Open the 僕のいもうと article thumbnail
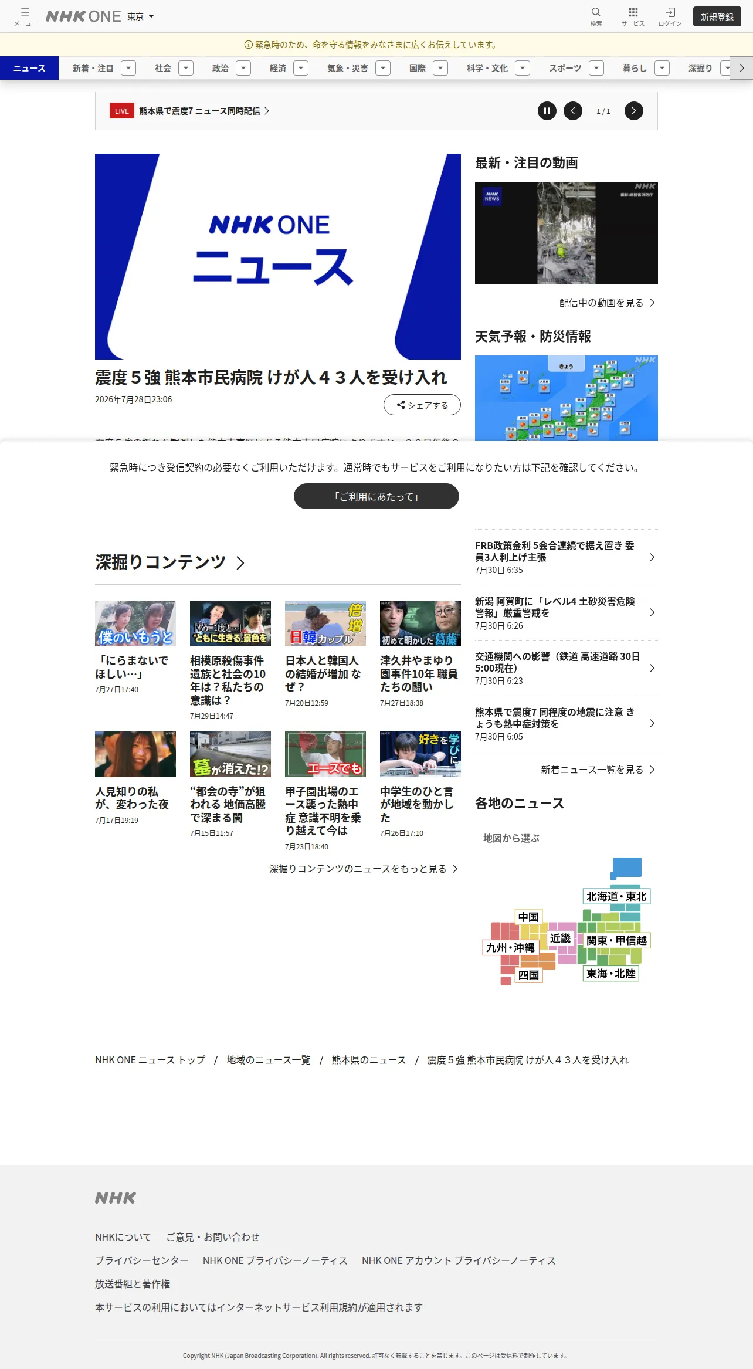The image size is (753, 1369). (x=135, y=623)
